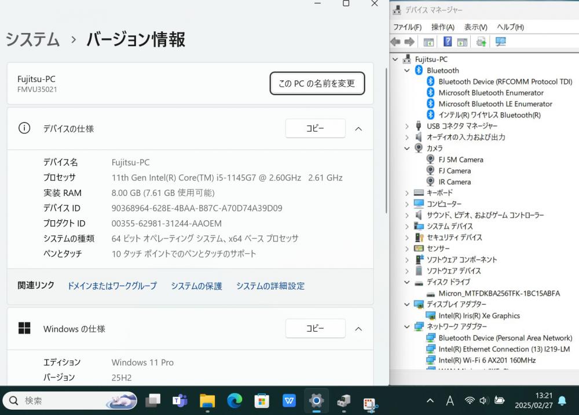Collapse the デバイスの仕様 section chevron
Image resolution: width=579 pixels, height=415 pixels.
358,129
